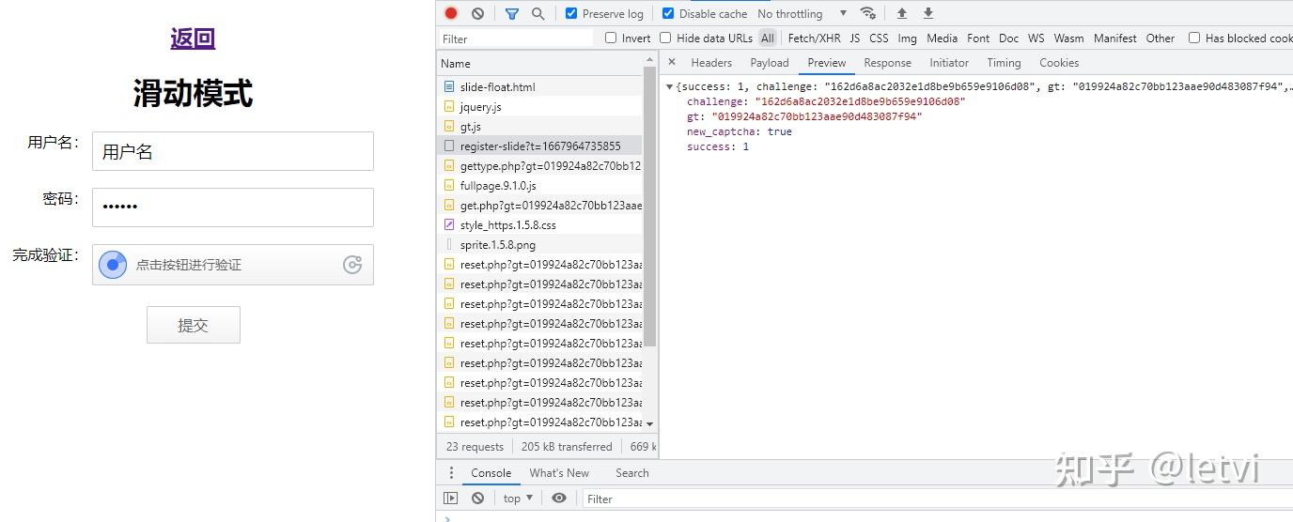The height and width of the screenshot is (522, 1293).
Task: Switch to the Headers tab
Action: (711, 63)
